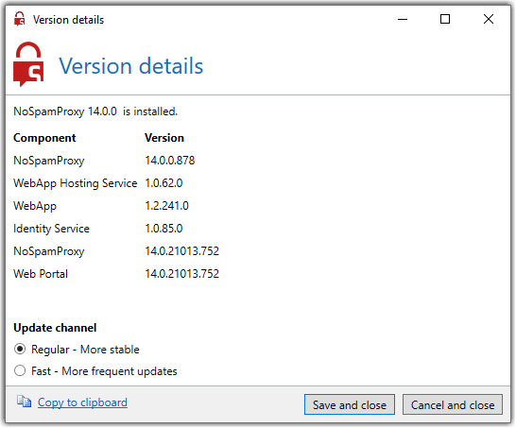Open the Copy to clipboard link
Image resolution: width=516 pixels, height=428 pixels.
pos(82,402)
